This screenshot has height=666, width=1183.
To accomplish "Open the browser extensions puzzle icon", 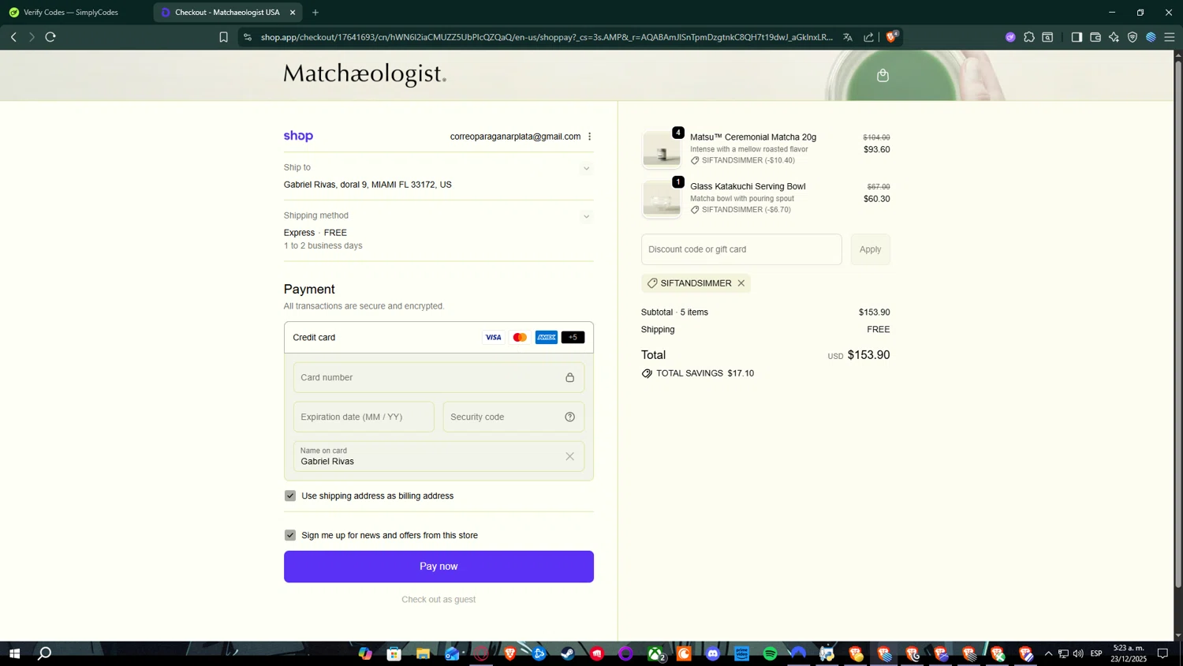I will [x=1029, y=37].
